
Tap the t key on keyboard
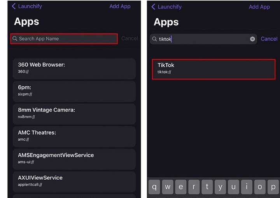pos(207,187)
